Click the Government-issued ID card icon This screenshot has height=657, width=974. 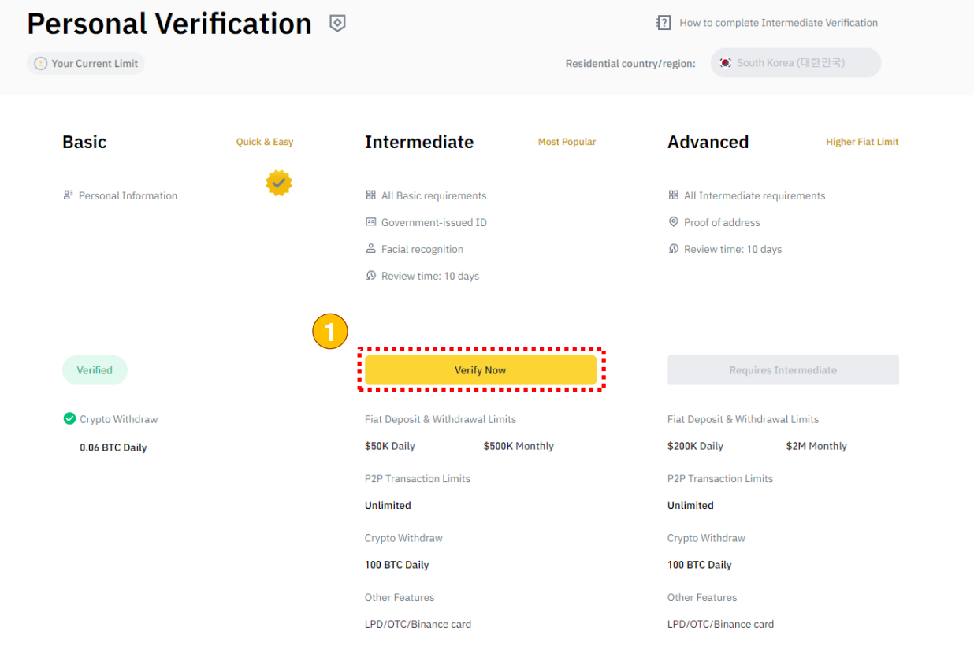point(371,222)
